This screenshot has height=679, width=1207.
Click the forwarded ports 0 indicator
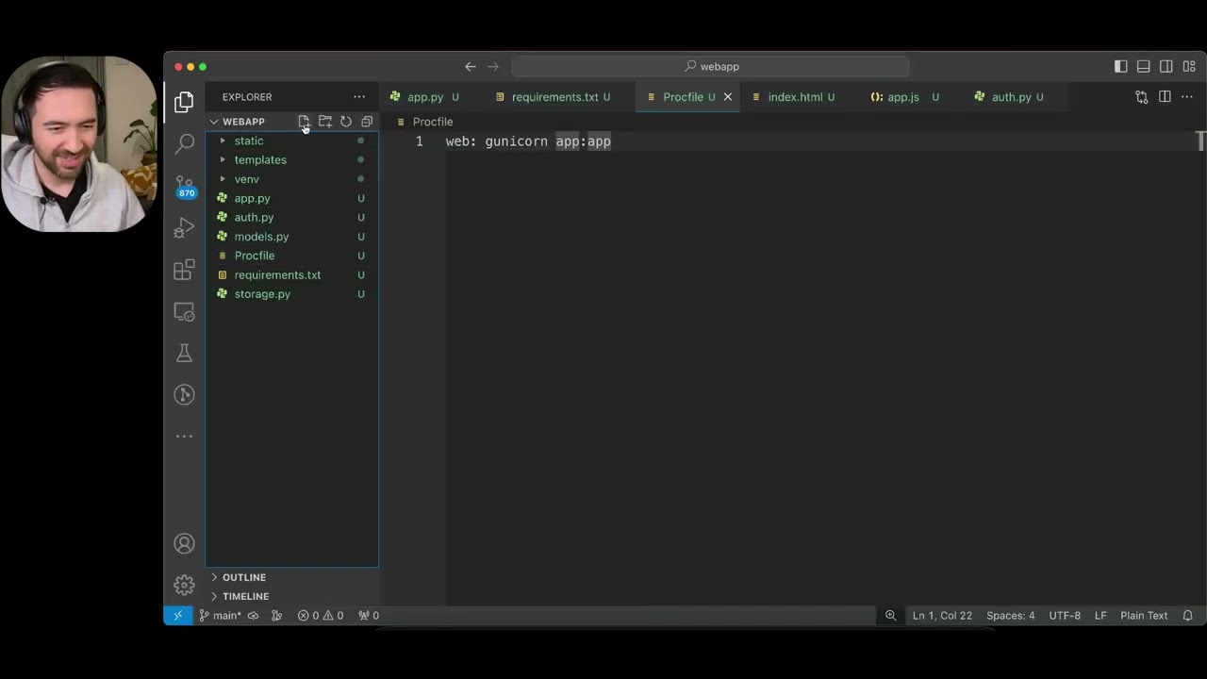(369, 615)
